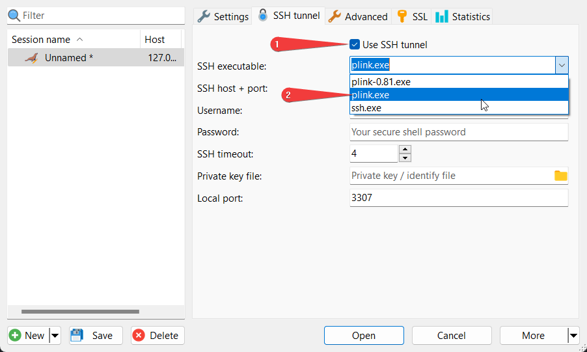Image resolution: width=587 pixels, height=352 pixels.
Task: Click the Open button
Action: coord(364,336)
